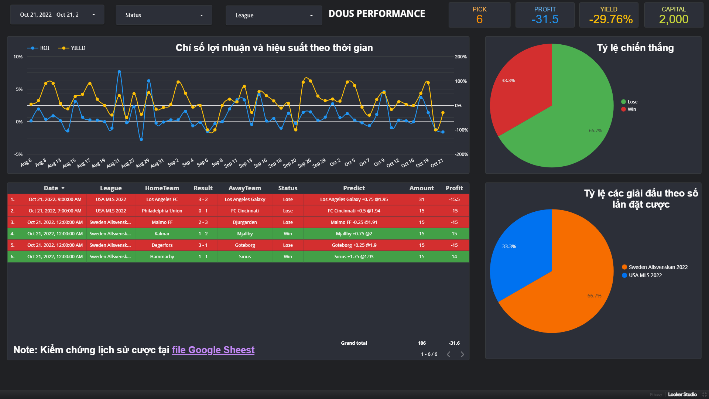709x399 pixels.
Task: Select the Kalmar home team cell
Action: pyautogui.click(x=162, y=234)
